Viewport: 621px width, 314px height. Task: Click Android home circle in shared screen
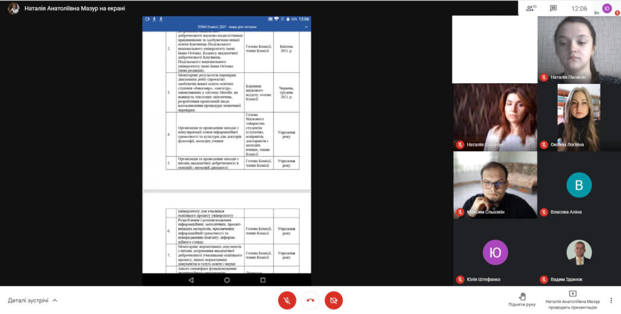(227, 280)
